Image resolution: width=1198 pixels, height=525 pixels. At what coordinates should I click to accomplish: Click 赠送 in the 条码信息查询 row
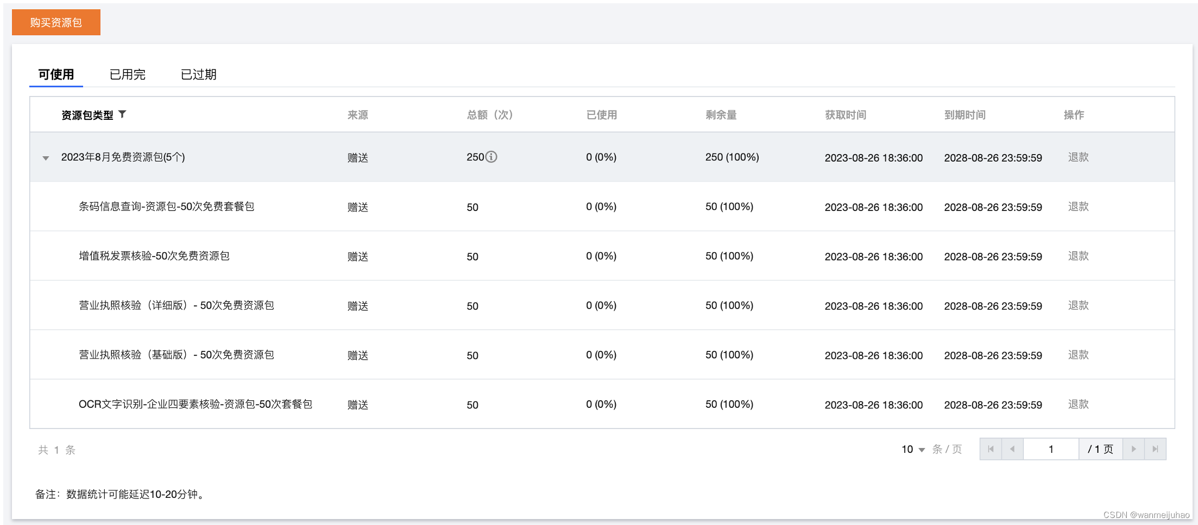tap(358, 207)
